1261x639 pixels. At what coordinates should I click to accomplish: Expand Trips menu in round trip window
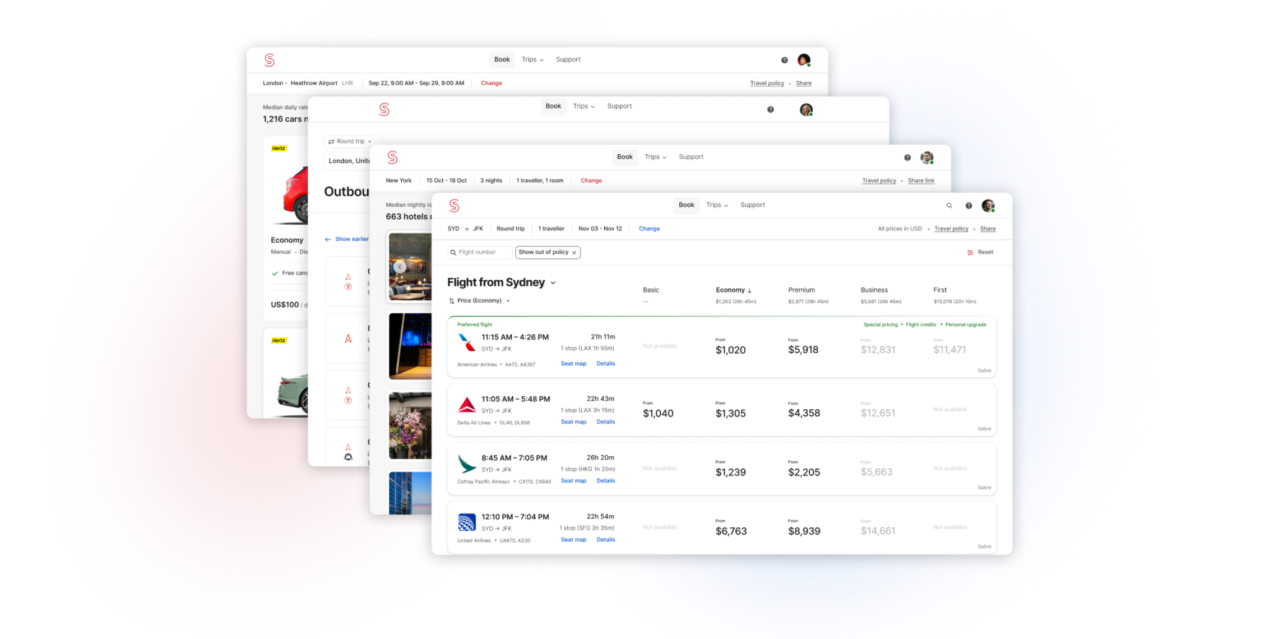[583, 106]
